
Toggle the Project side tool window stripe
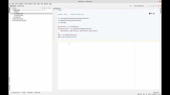[x=10, y=10]
